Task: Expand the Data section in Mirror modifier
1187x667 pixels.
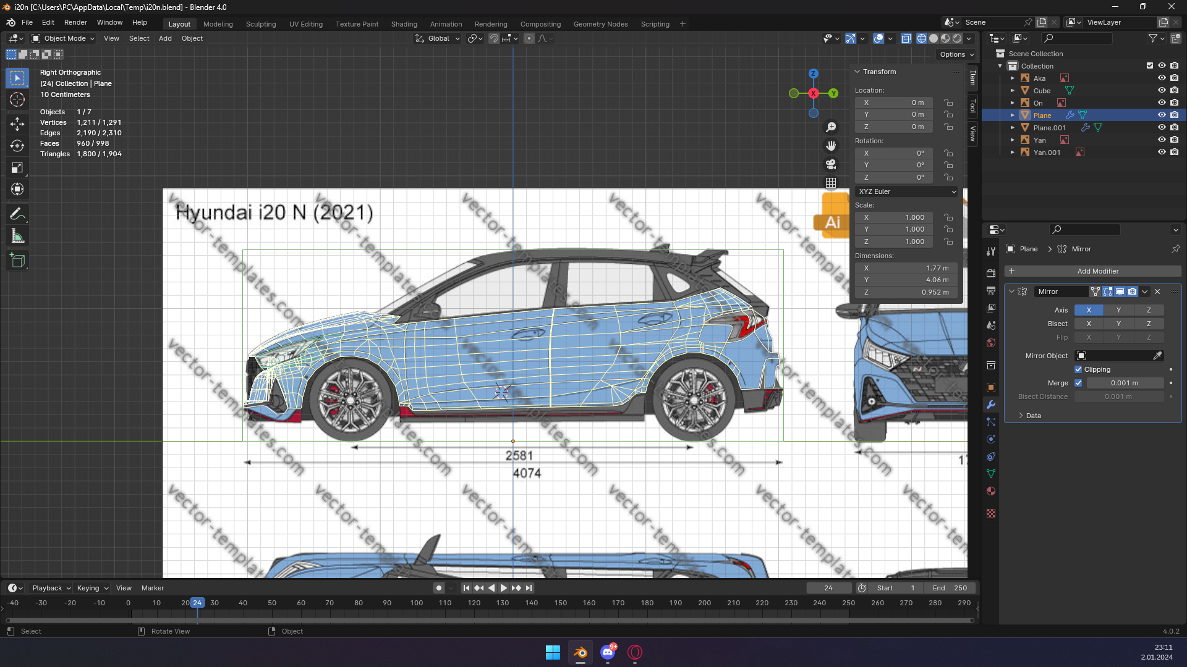Action: pos(1033,416)
